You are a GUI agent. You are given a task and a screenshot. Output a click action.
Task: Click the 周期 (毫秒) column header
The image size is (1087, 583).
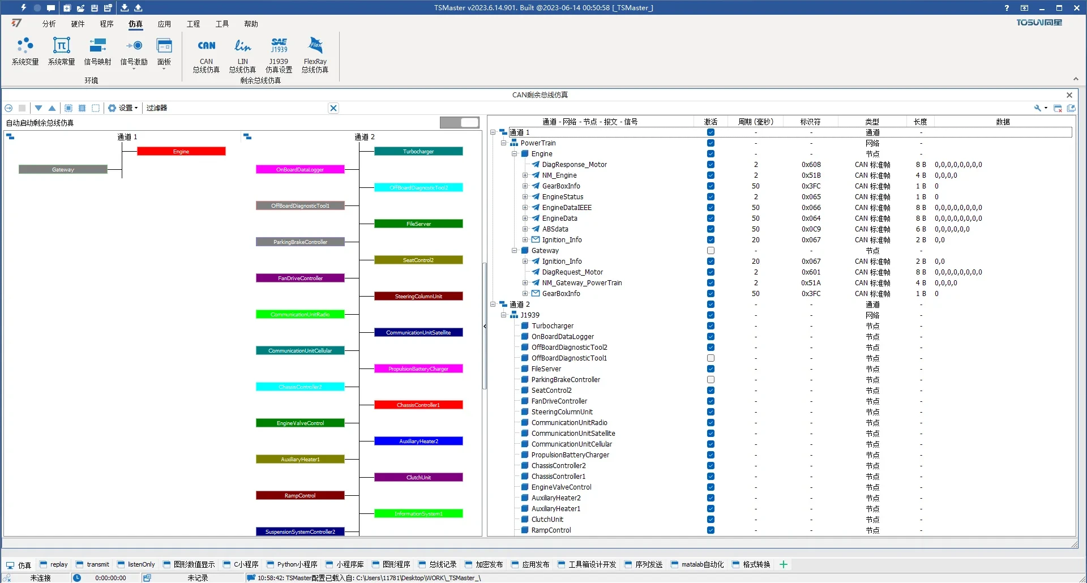[x=755, y=122]
